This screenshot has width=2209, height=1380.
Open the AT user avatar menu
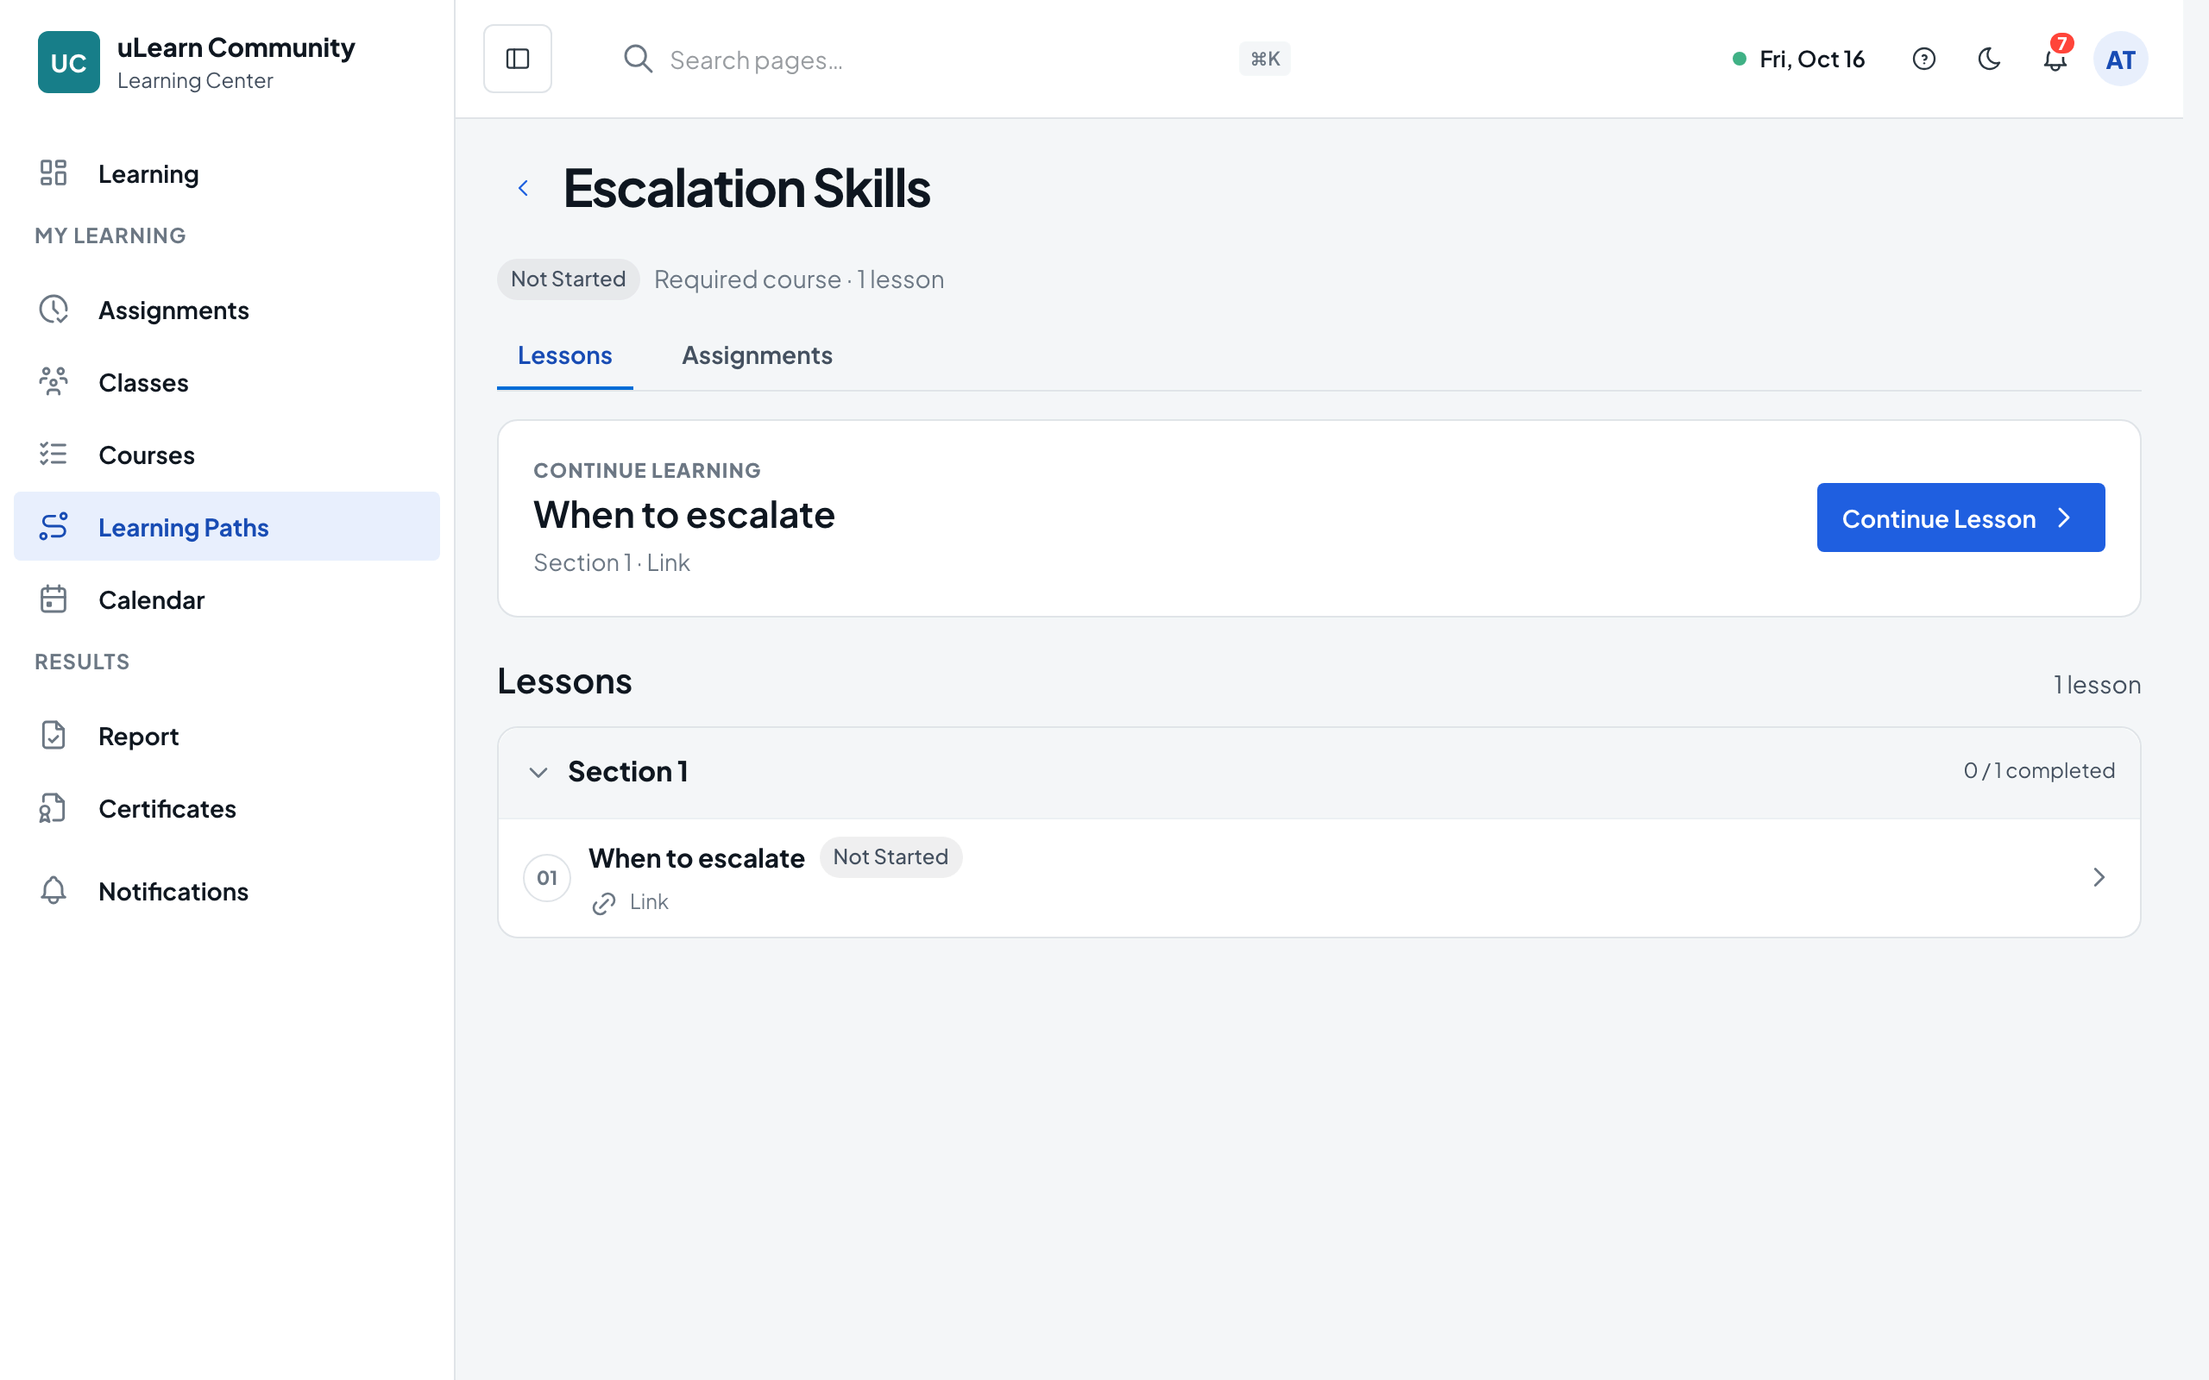(x=2119, y=59)
